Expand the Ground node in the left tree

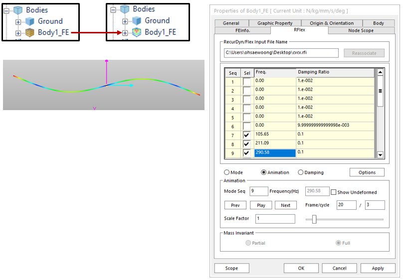18,22
